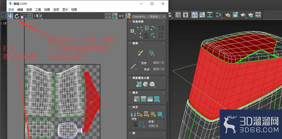Click the Mirror selected sub-objects icon
Viewport: 282px width, 139px height.
point(39,16)
